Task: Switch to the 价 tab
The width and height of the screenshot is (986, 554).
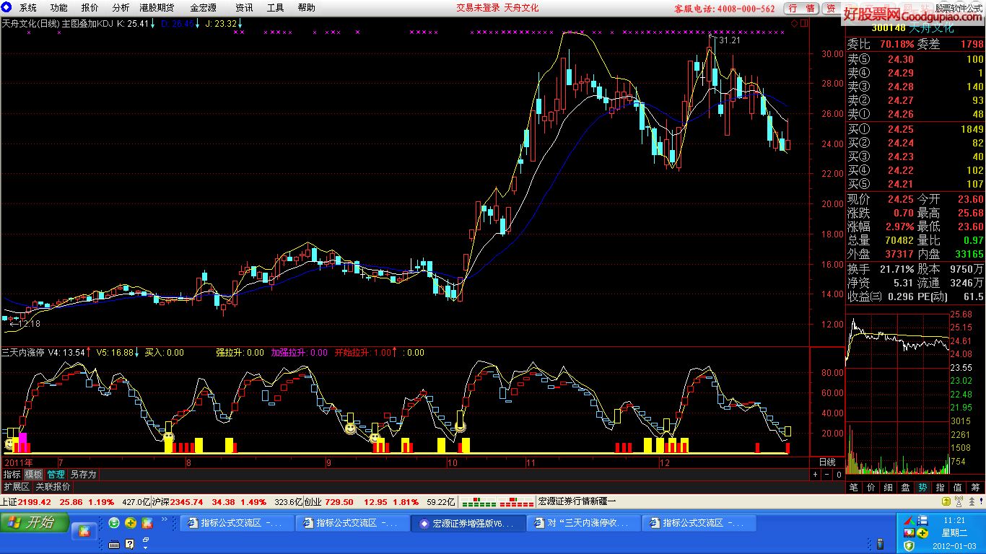Action: 871,488
